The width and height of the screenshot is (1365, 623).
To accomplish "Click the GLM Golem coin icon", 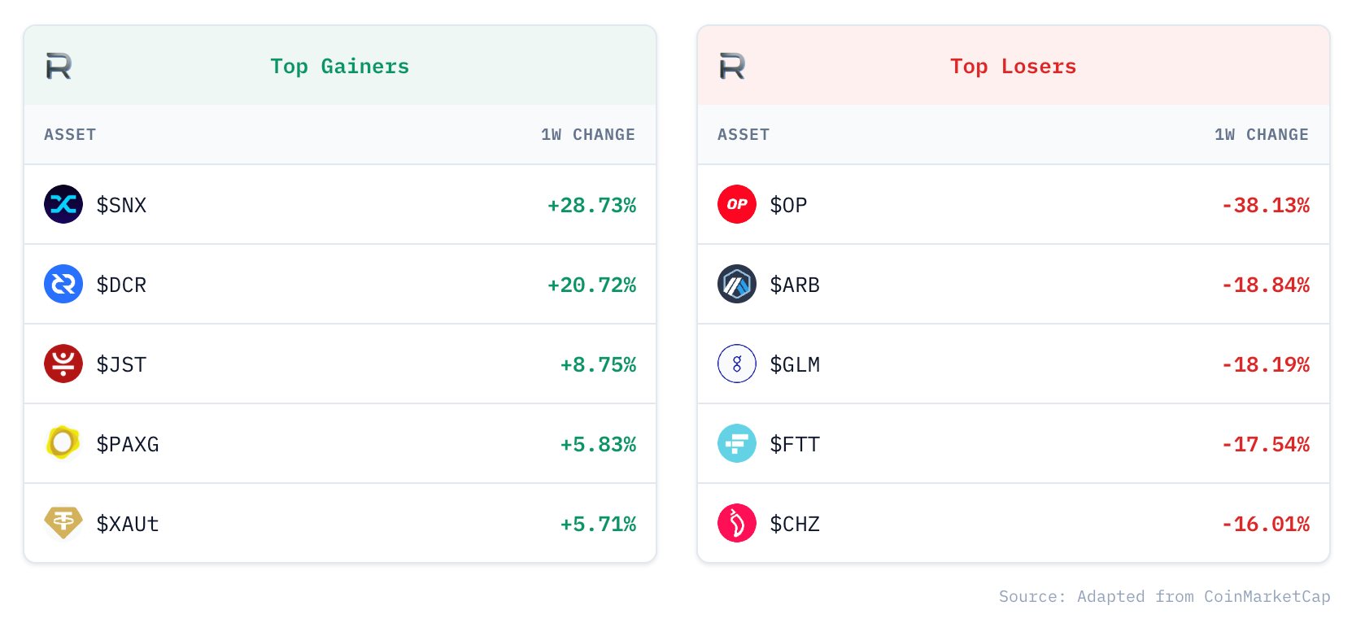I will click(x=737, y=364).
